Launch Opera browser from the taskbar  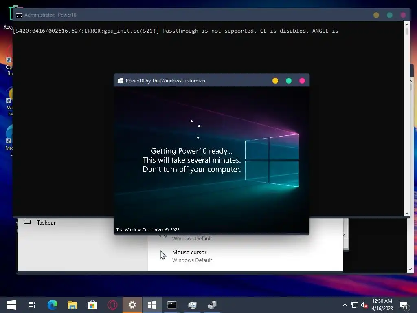click(x=112, y=305)
